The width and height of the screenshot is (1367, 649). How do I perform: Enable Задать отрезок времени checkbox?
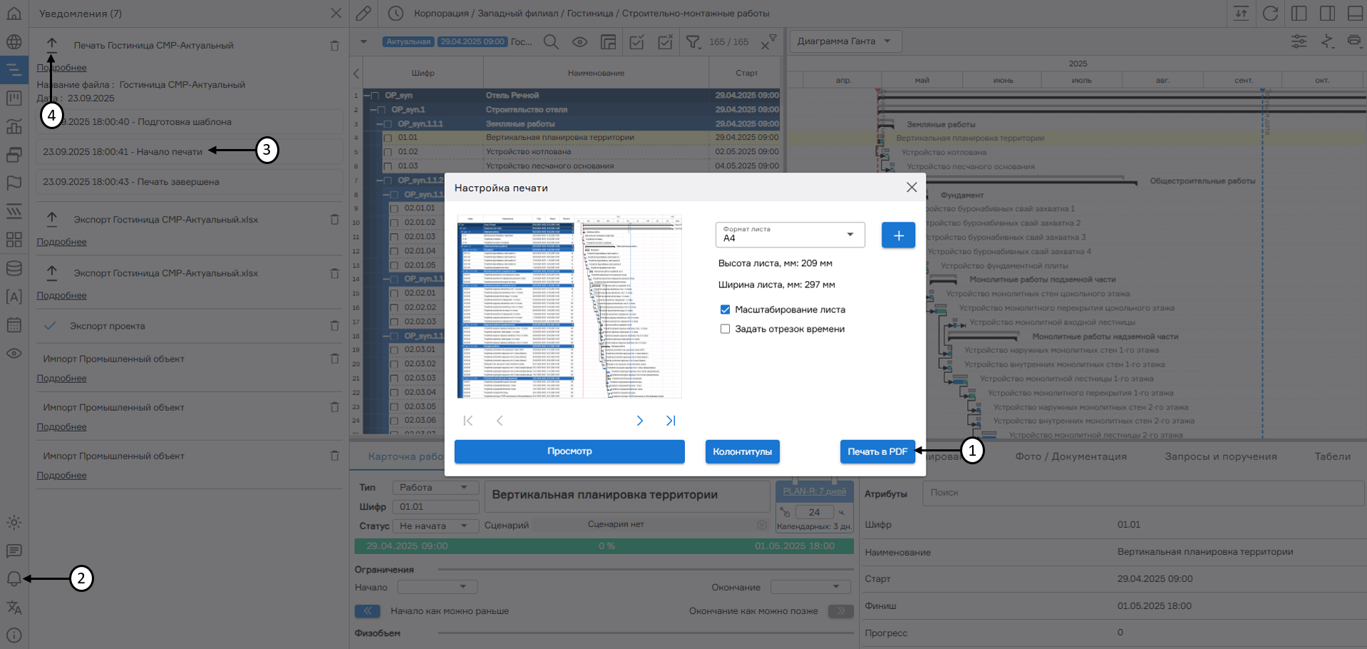pos(725,329)
